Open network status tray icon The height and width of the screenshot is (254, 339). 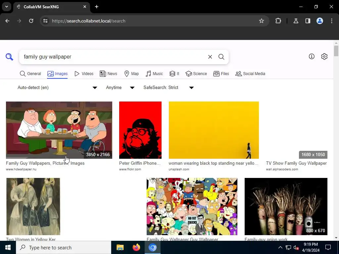pos(288,247)
